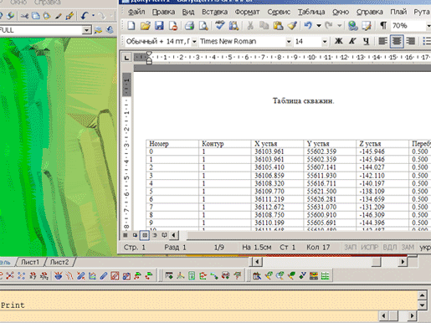Click the Print icon in Word toolbar
This screenshot has height=323, width=431.
point(189,26)
